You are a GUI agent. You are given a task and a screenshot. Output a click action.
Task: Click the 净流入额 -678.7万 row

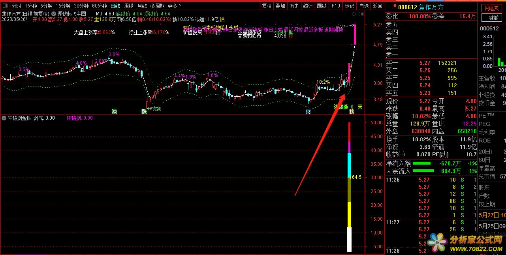tap(431, 163)
